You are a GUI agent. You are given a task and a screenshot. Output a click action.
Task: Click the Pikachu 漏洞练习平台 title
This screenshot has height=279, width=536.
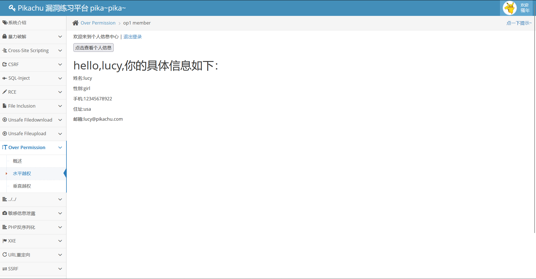(72, 8)
